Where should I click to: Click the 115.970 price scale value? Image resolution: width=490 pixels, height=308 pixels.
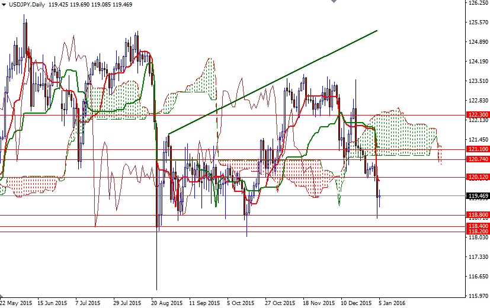pos(478,296)
